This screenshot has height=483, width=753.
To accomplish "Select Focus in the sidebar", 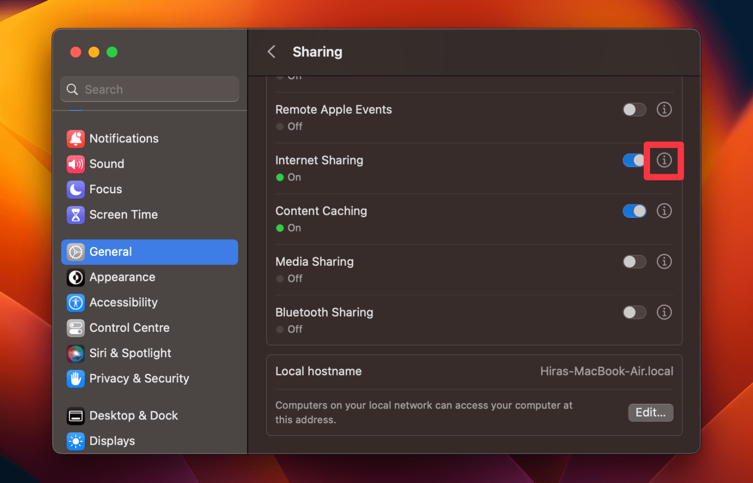I will click(105, 189).
